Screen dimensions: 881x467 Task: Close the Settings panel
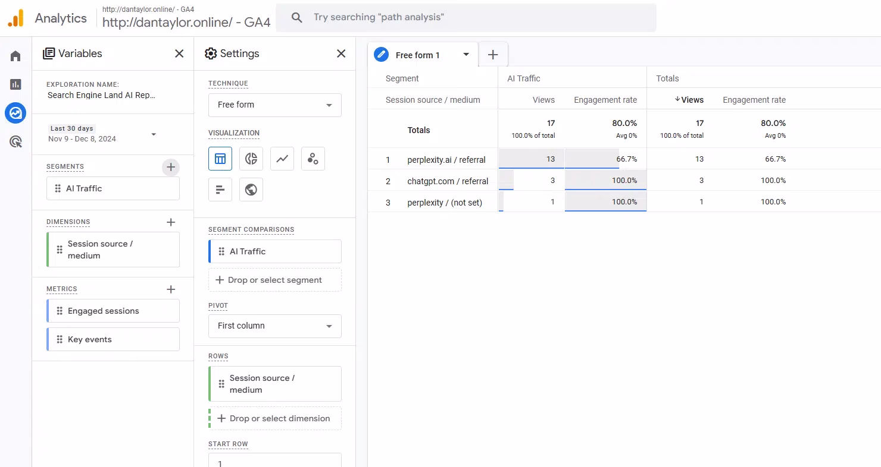[341, 53]
